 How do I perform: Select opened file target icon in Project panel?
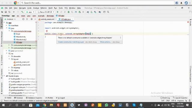click(23, 19)
